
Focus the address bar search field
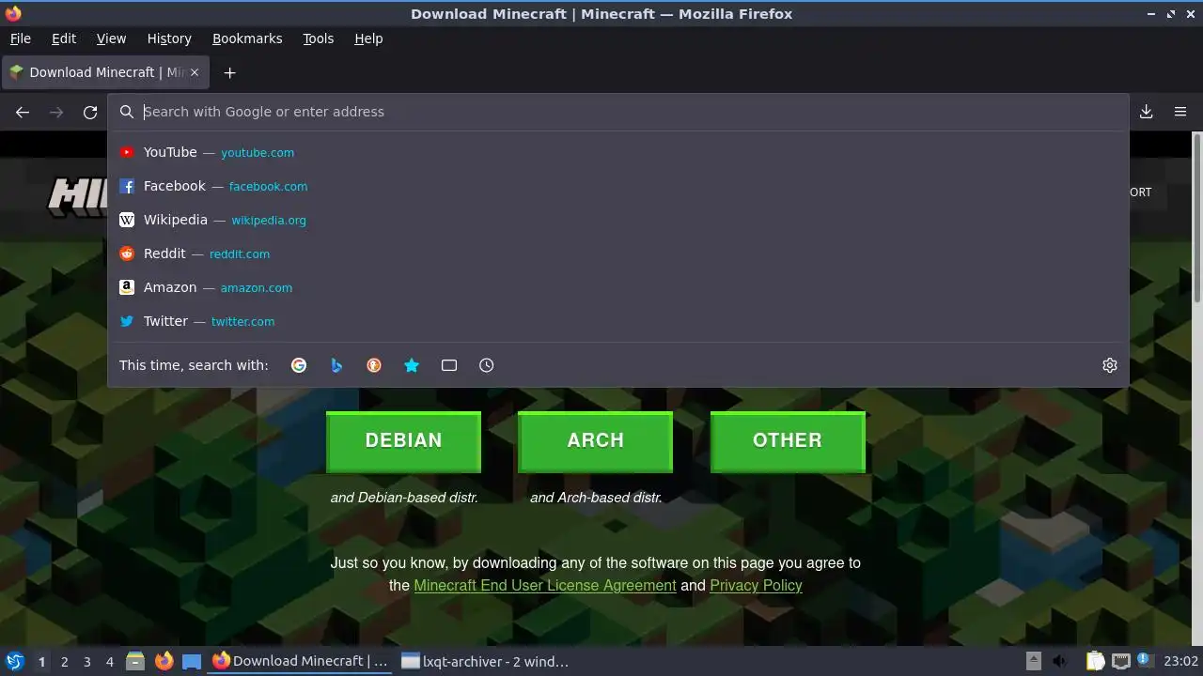pos(618,112)
